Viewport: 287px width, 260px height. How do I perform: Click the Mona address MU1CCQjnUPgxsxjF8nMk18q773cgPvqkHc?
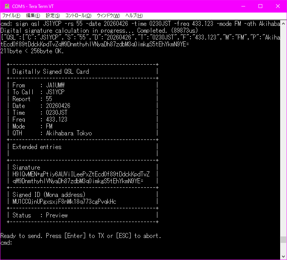[x=64, y=201]
